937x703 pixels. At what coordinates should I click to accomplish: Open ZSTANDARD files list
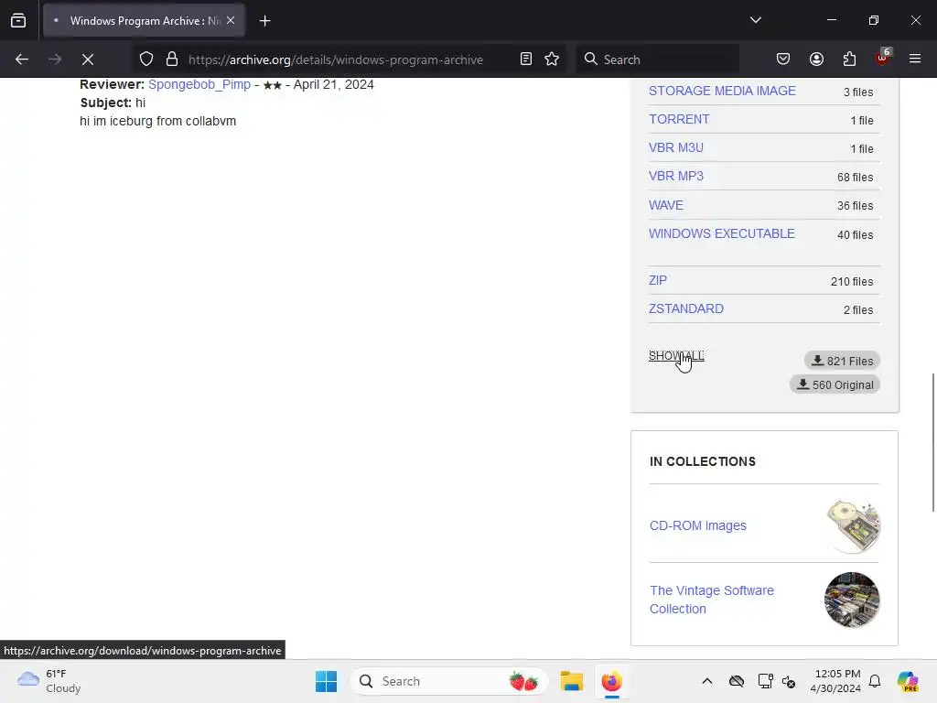[686, 309]
